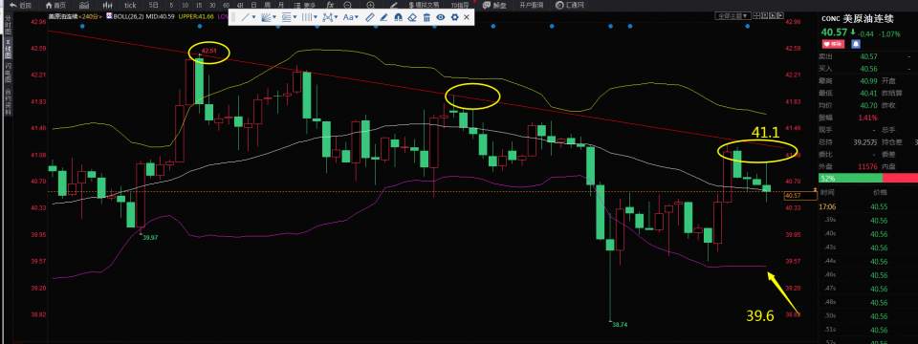This screenshot has height=344, width=918.
Task: Select the ruler measure tool
Action: tap(370, 17)
